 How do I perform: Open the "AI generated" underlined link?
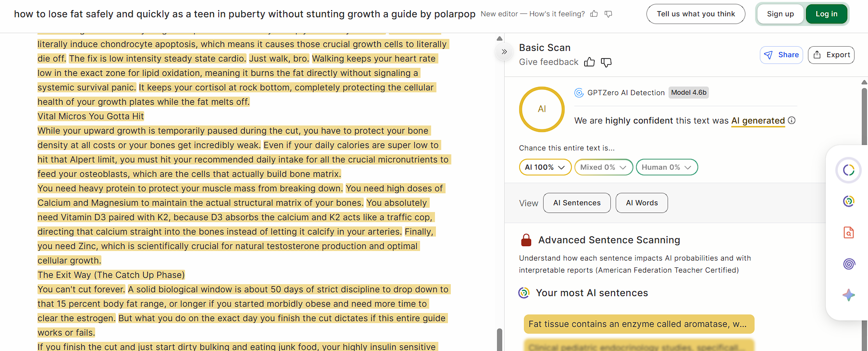(758, 121)
